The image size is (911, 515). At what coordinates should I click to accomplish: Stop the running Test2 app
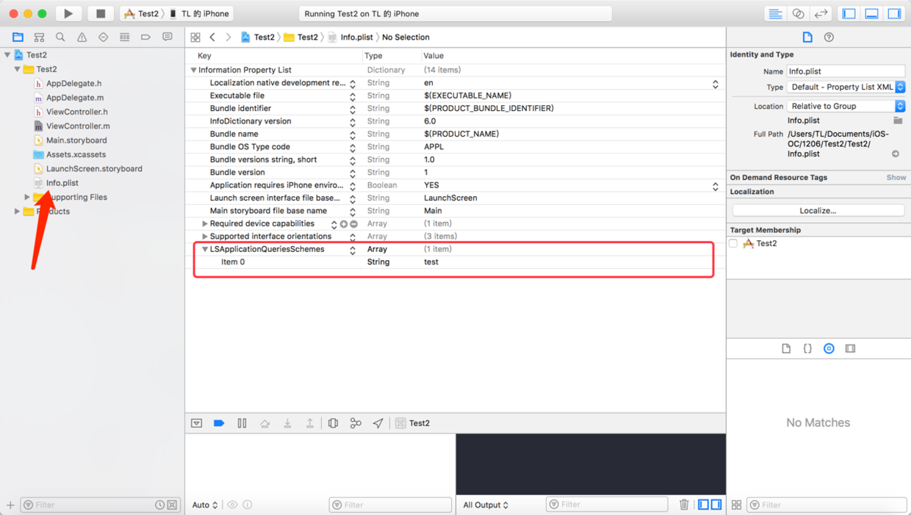pyautogui.click(x=101, y=13)
